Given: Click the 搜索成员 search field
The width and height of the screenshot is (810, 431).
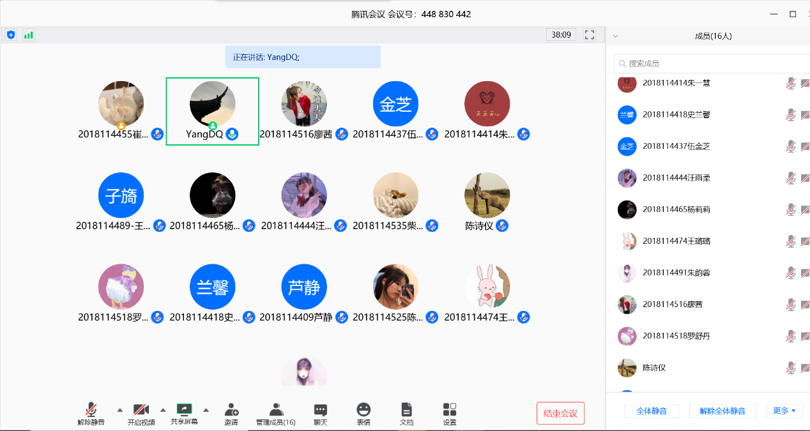Looking at the screenshot, I should (x=709, y=63).
